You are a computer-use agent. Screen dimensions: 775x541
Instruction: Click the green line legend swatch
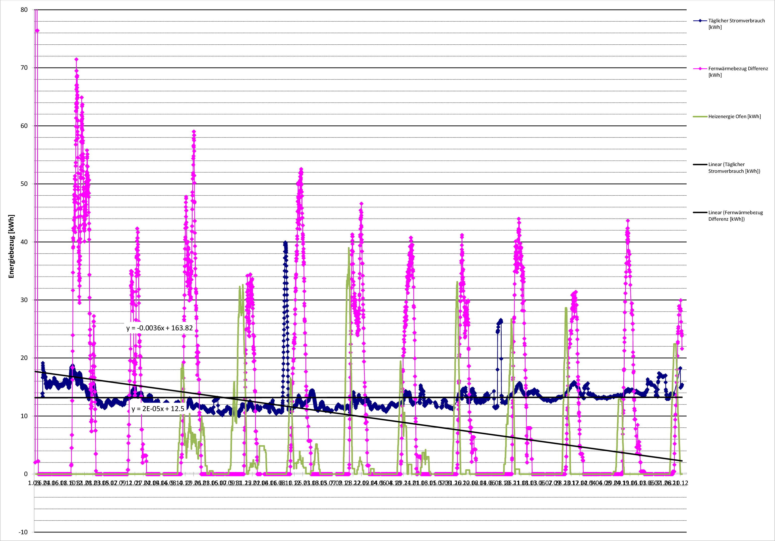pos(700,117)
